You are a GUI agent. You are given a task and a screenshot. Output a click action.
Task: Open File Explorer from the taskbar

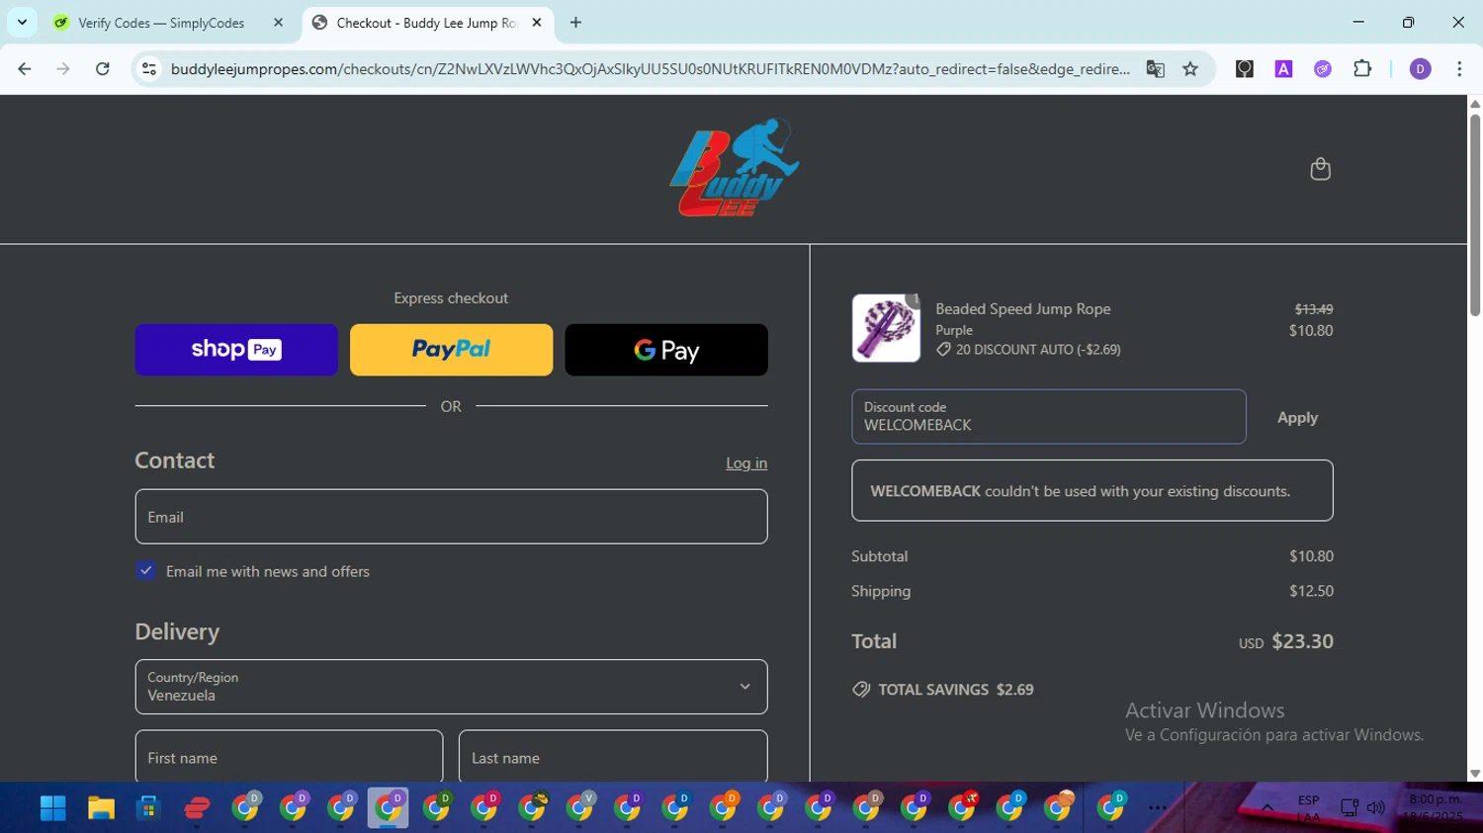point(101,808)
